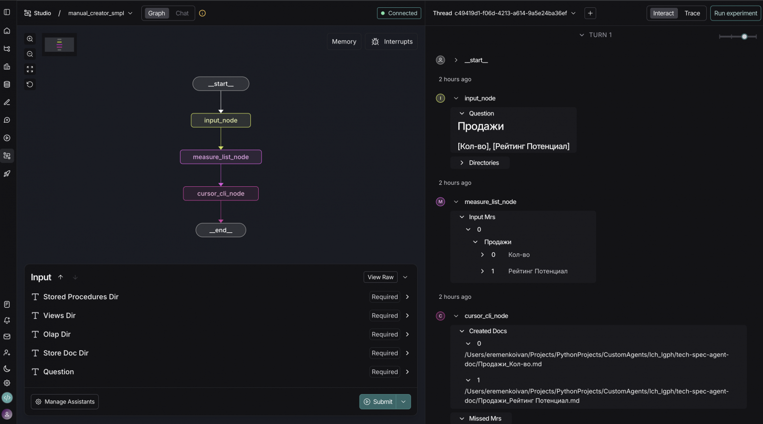Screen dimensions: 763x424
Task: Click the zoom out icon on graph
Action: (x=30, y=54)
